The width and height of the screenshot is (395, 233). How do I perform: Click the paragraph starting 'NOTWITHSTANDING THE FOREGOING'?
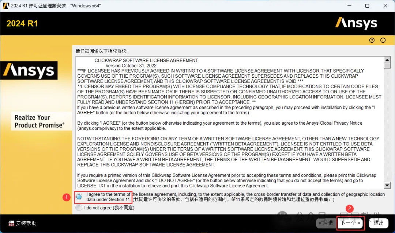228,152
